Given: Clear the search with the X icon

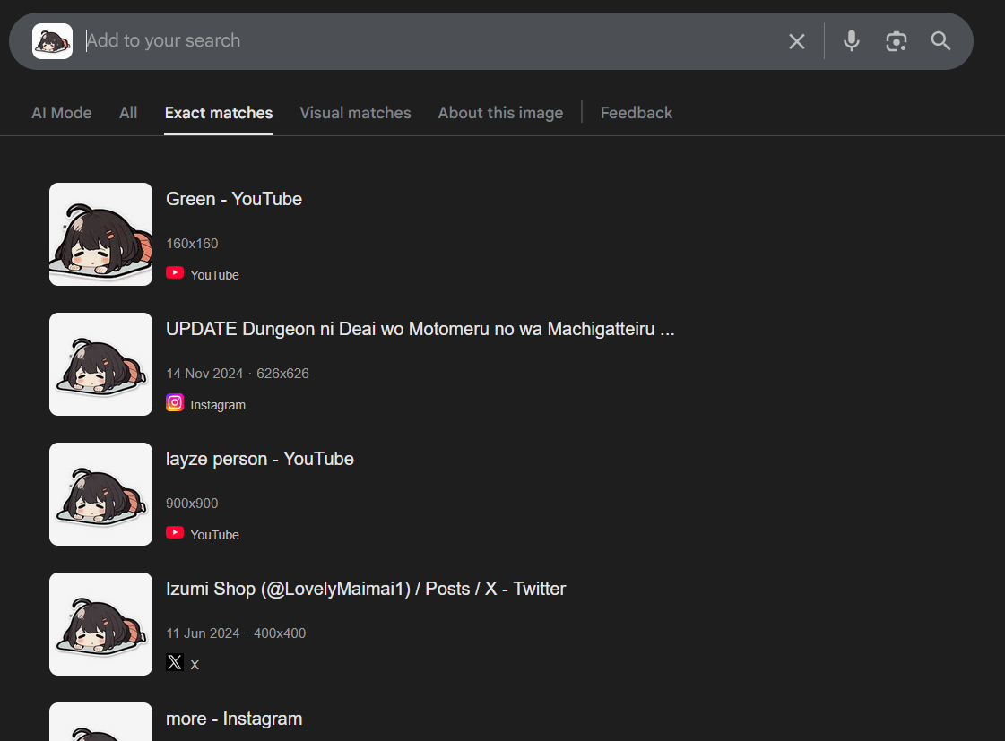Looking at the screenshot, I should [797, 41].
